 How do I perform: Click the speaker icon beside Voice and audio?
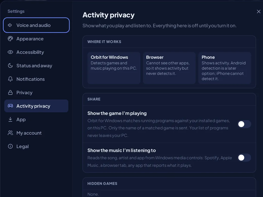click(10, 25)
